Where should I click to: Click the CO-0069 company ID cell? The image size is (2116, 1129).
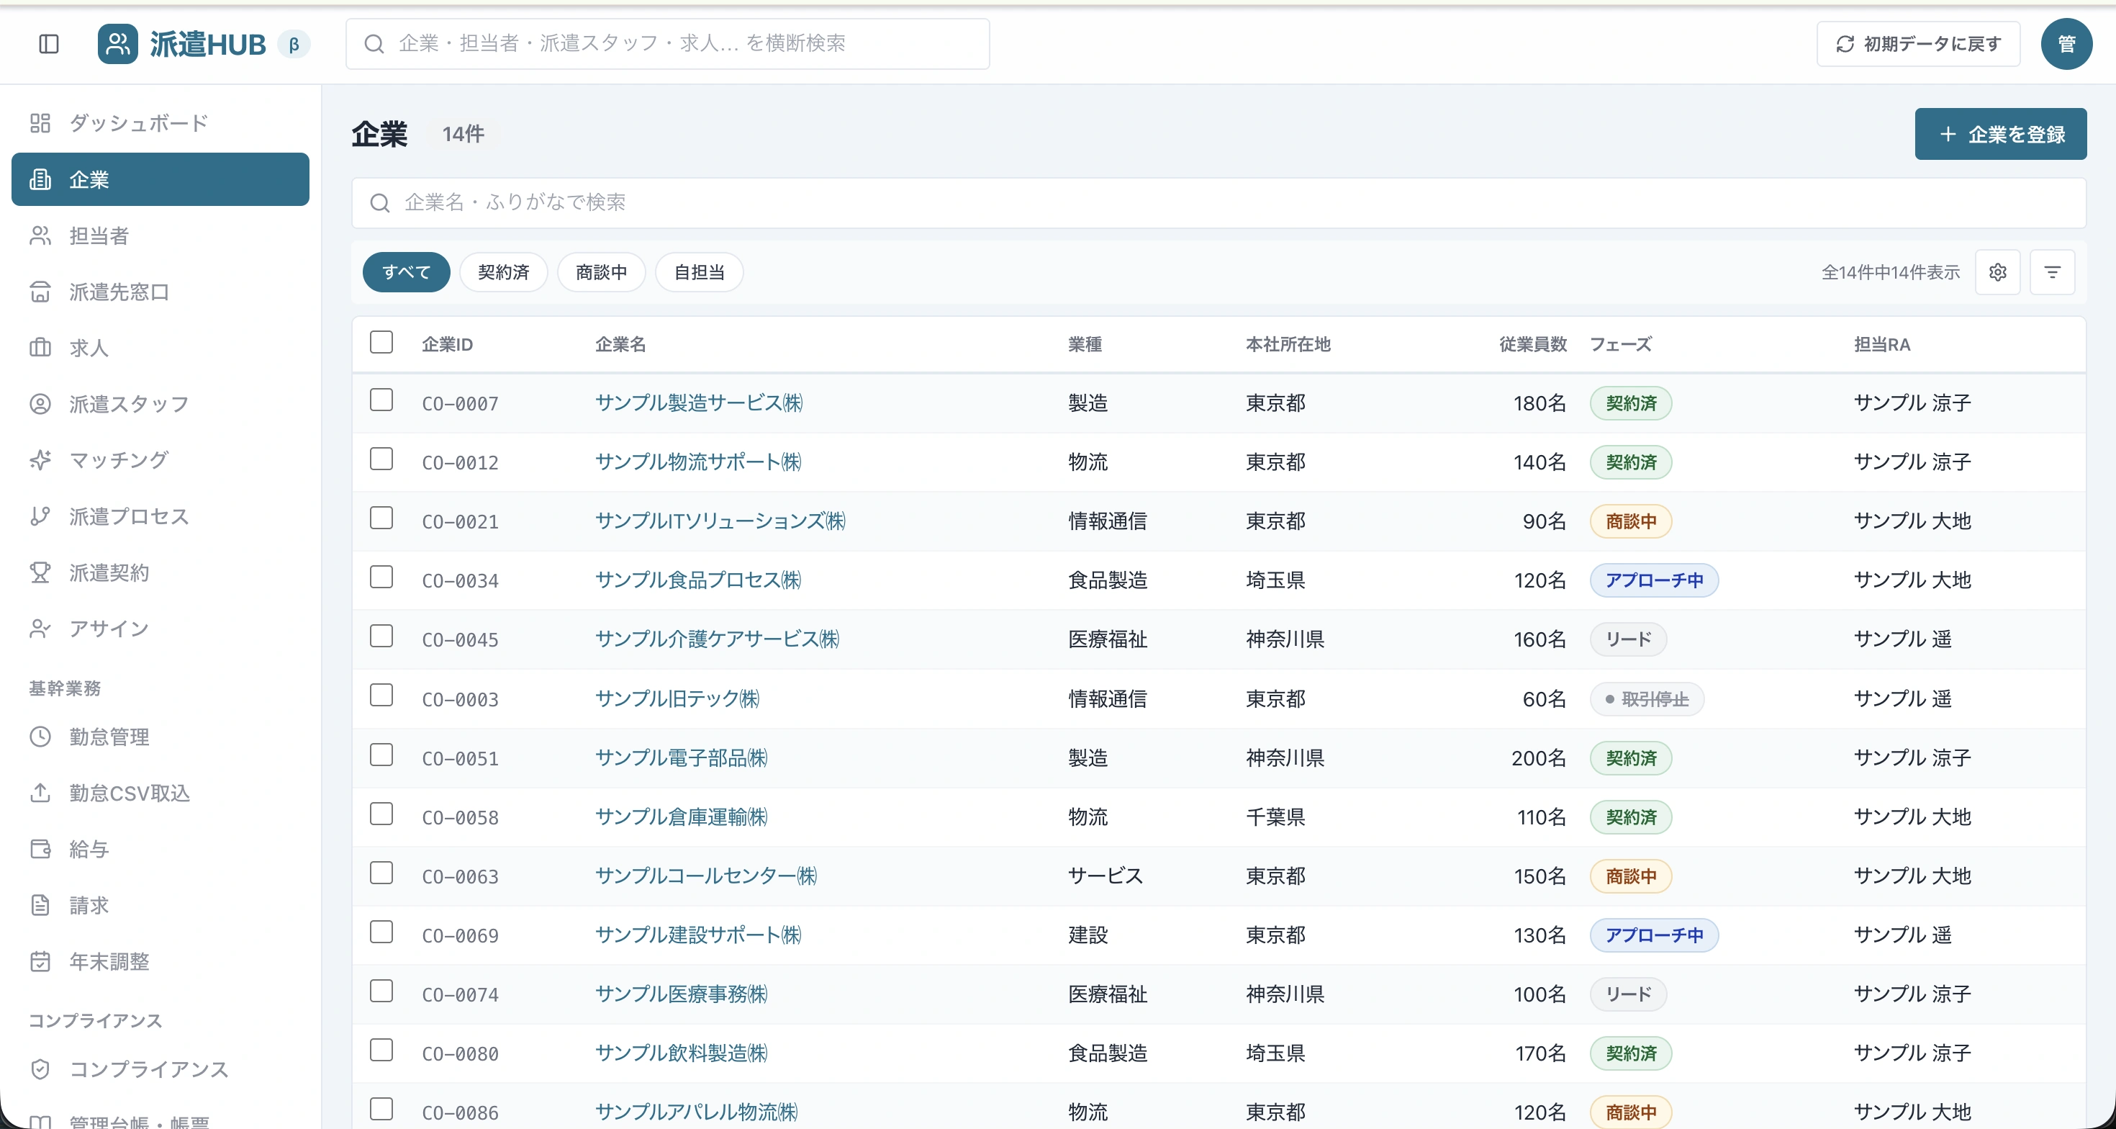tap(460, 936)
